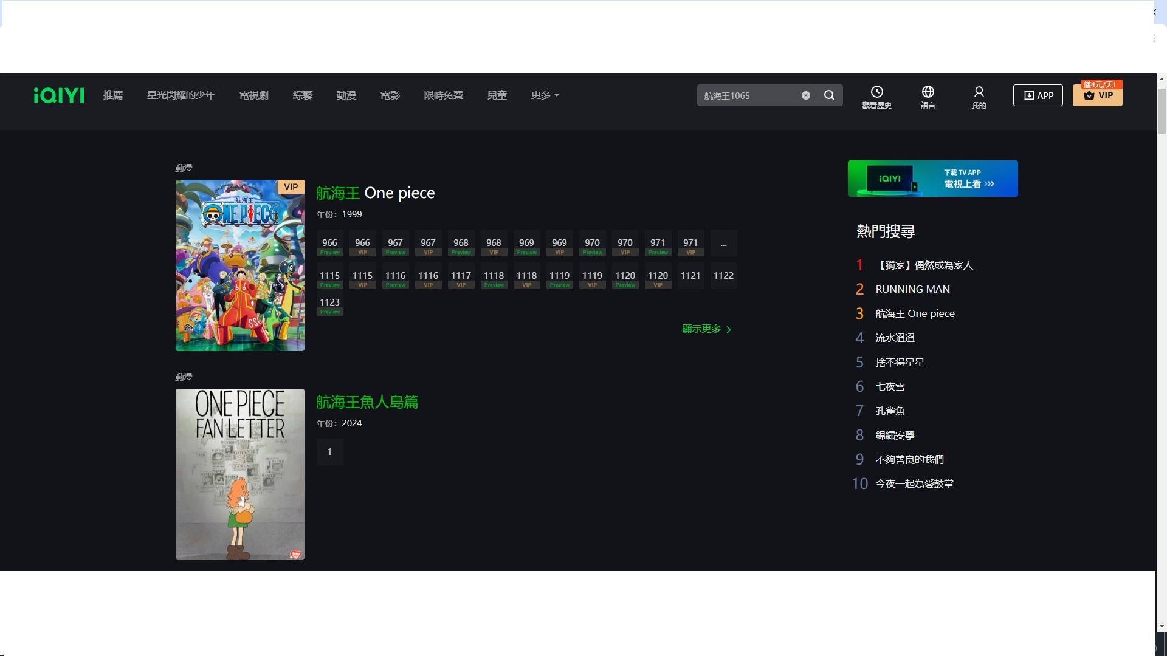Expand the 更多 dropdown menu
The height and width of the screenshot is (656, 1167).
545,95
